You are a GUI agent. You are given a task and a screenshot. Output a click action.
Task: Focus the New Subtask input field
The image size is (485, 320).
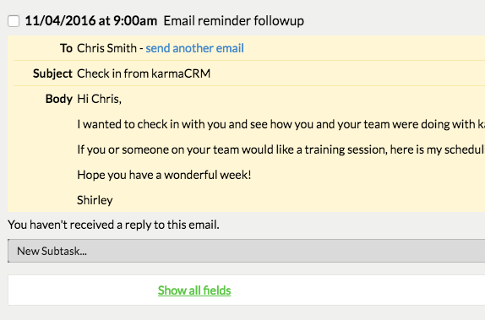246,251
